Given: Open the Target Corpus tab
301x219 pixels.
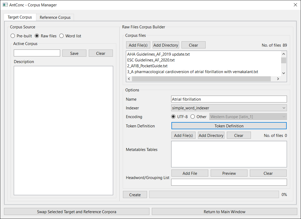Looking at the screenshot, I should point(20,17).
